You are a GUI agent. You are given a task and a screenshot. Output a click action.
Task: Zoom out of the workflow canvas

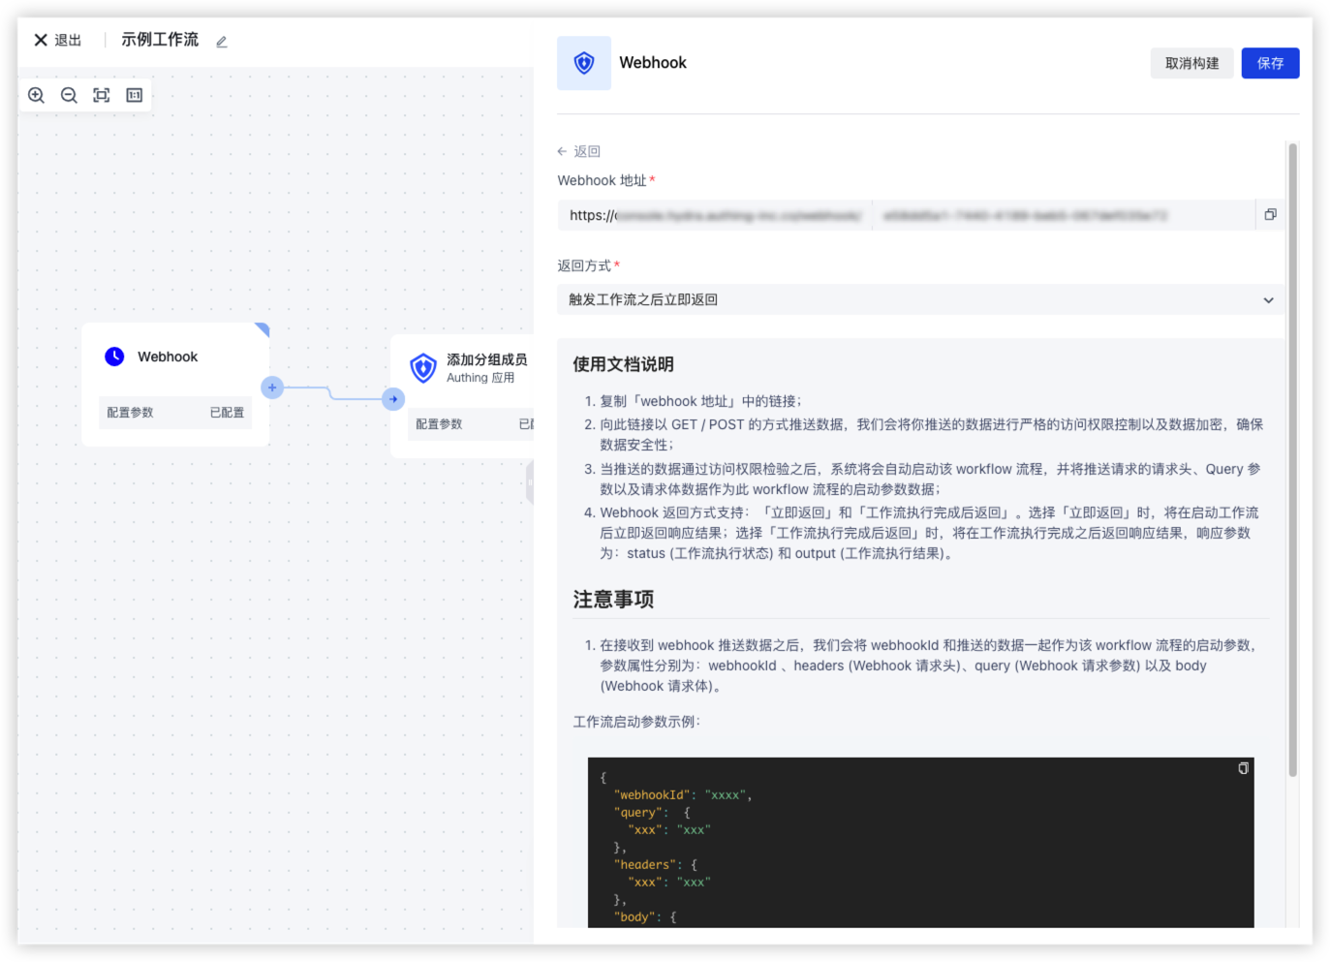pyautogui.click(x=69, y=95)
